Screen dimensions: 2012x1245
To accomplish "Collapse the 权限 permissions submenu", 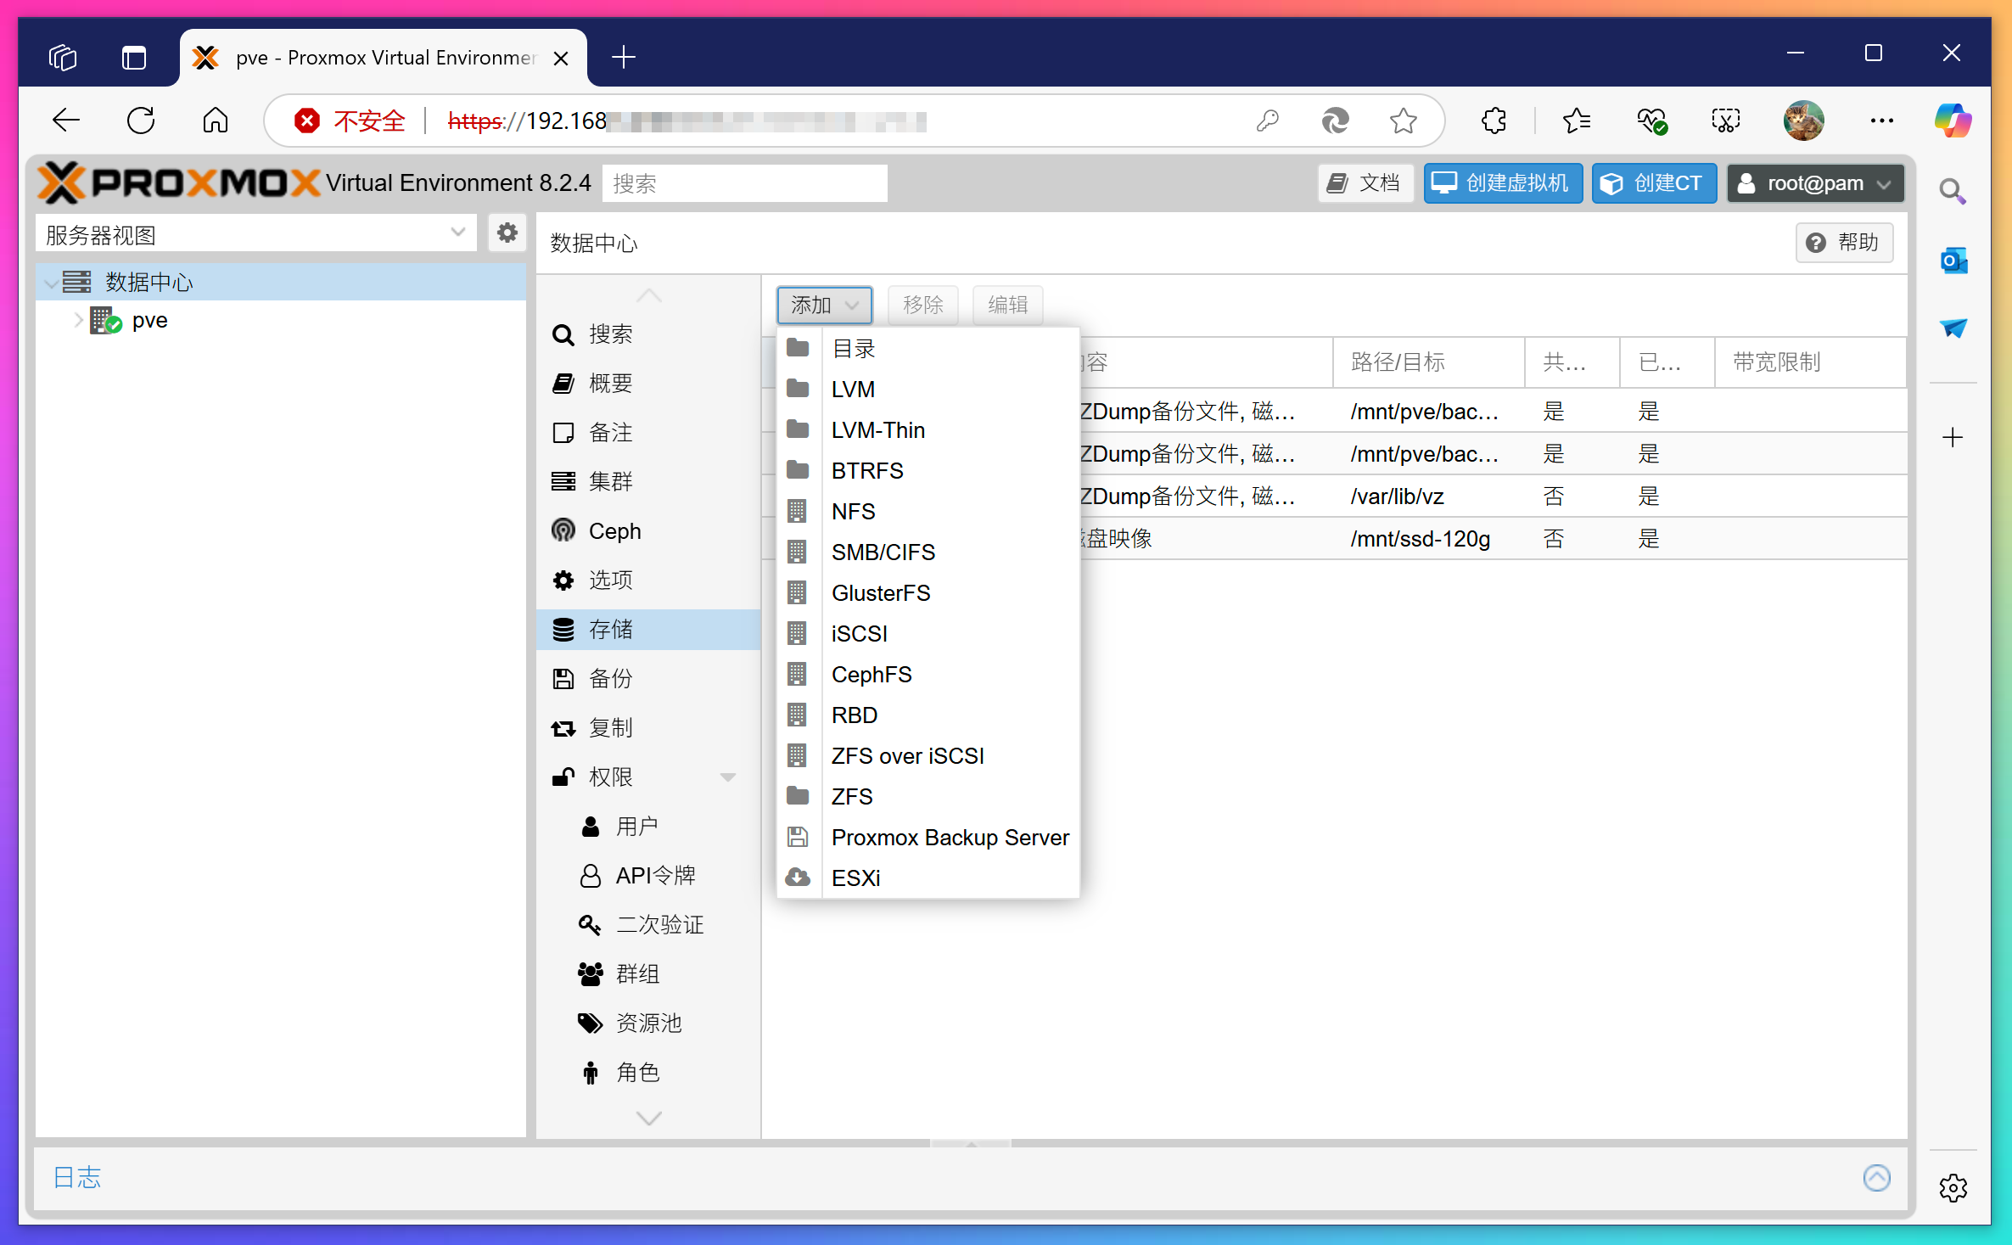I will pos(727,777).
